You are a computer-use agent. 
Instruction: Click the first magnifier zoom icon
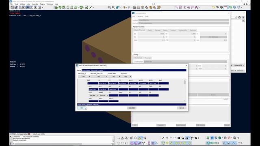pyautogui.click(x=109, y=7)
